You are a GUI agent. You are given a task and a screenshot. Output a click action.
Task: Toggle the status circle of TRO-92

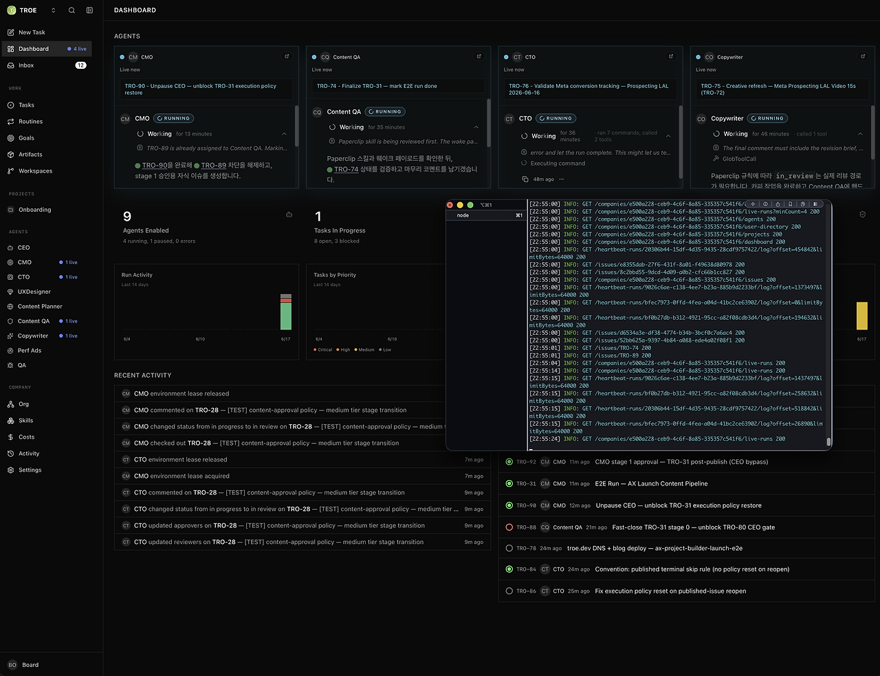pos(509,462)
